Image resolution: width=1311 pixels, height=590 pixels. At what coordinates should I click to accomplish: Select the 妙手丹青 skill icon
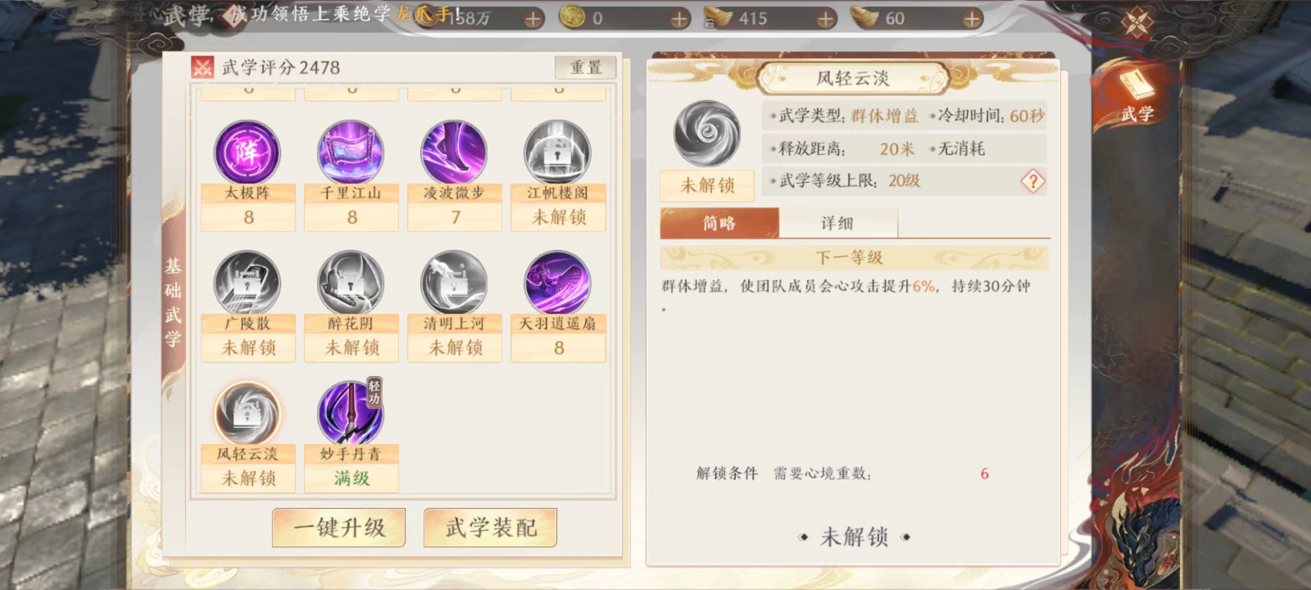(x=351, y=414)
